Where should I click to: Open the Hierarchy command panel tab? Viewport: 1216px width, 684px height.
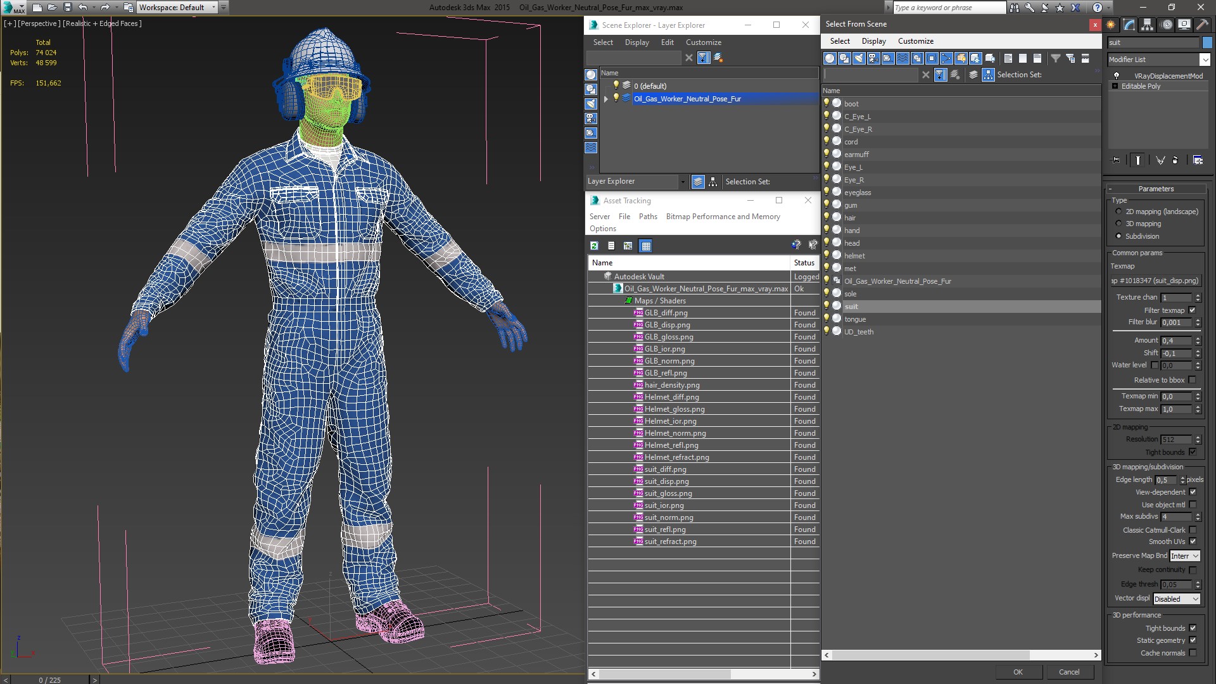(1148, 25)
